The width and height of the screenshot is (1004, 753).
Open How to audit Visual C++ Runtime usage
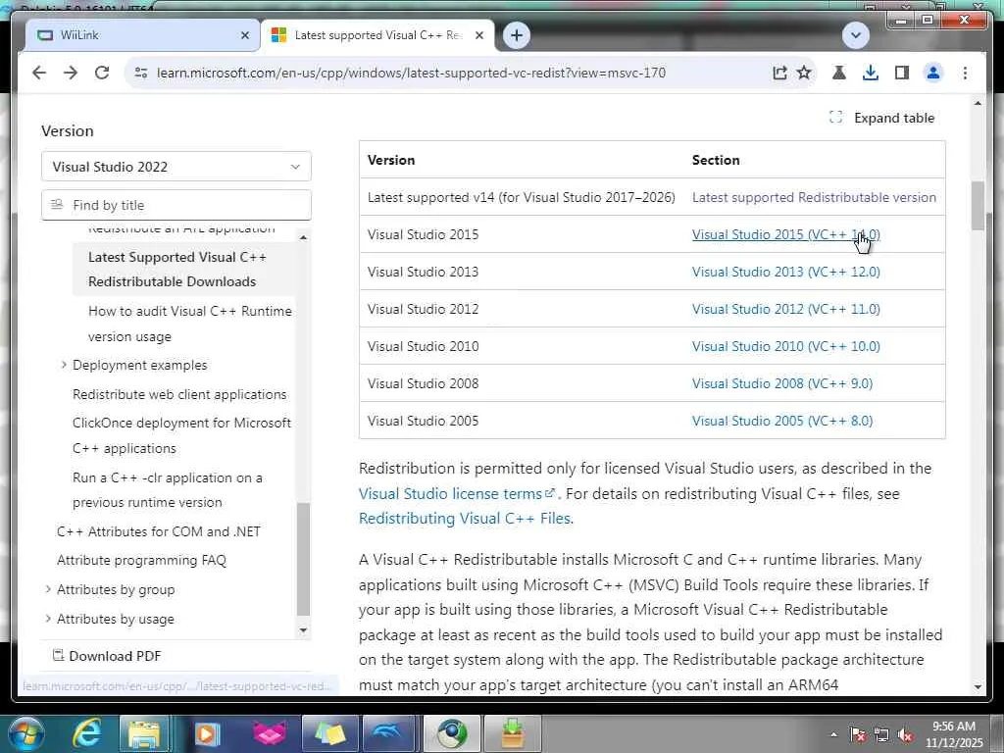[x=189, y=324]
